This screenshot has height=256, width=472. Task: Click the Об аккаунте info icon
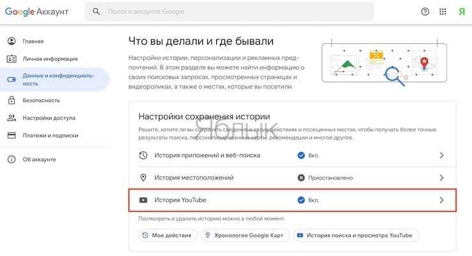point(11,159)
